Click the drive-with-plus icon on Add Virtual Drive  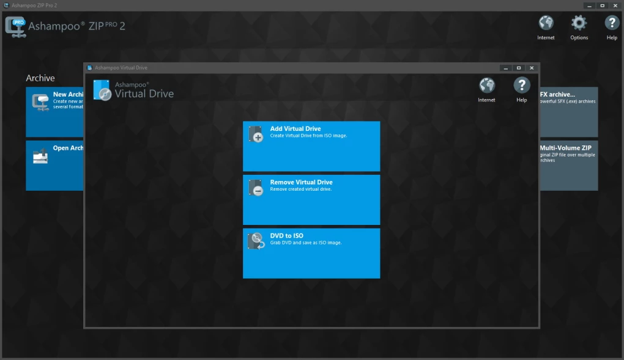255,134
